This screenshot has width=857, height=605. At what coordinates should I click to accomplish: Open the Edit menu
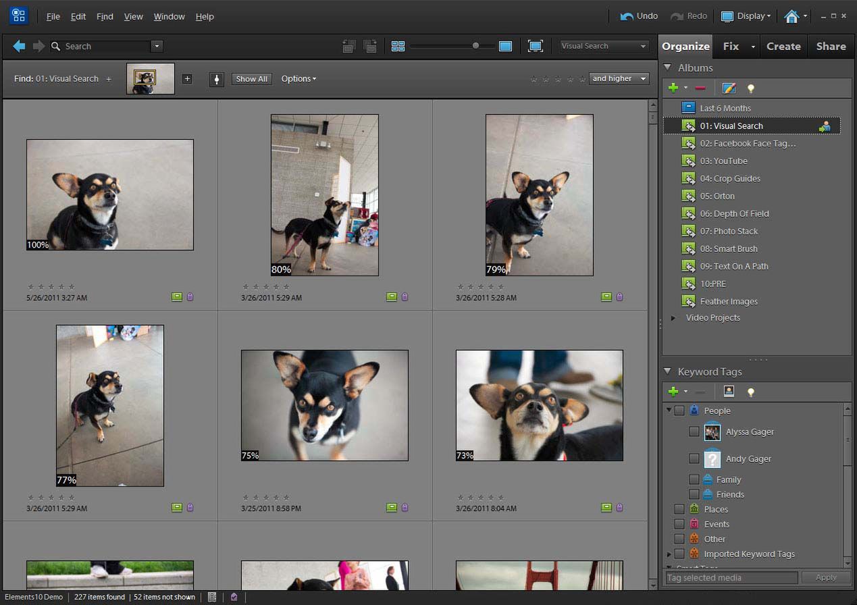78,16
